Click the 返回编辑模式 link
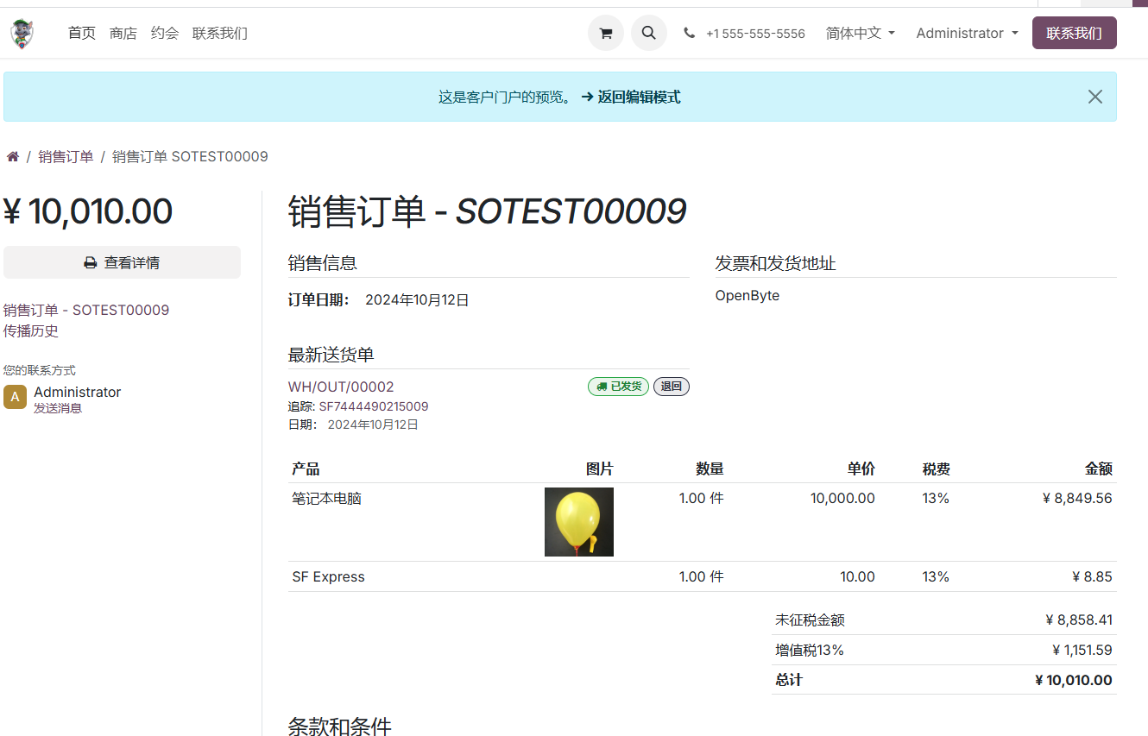The width and height of the screenshot is (1148, 736). 631,98
